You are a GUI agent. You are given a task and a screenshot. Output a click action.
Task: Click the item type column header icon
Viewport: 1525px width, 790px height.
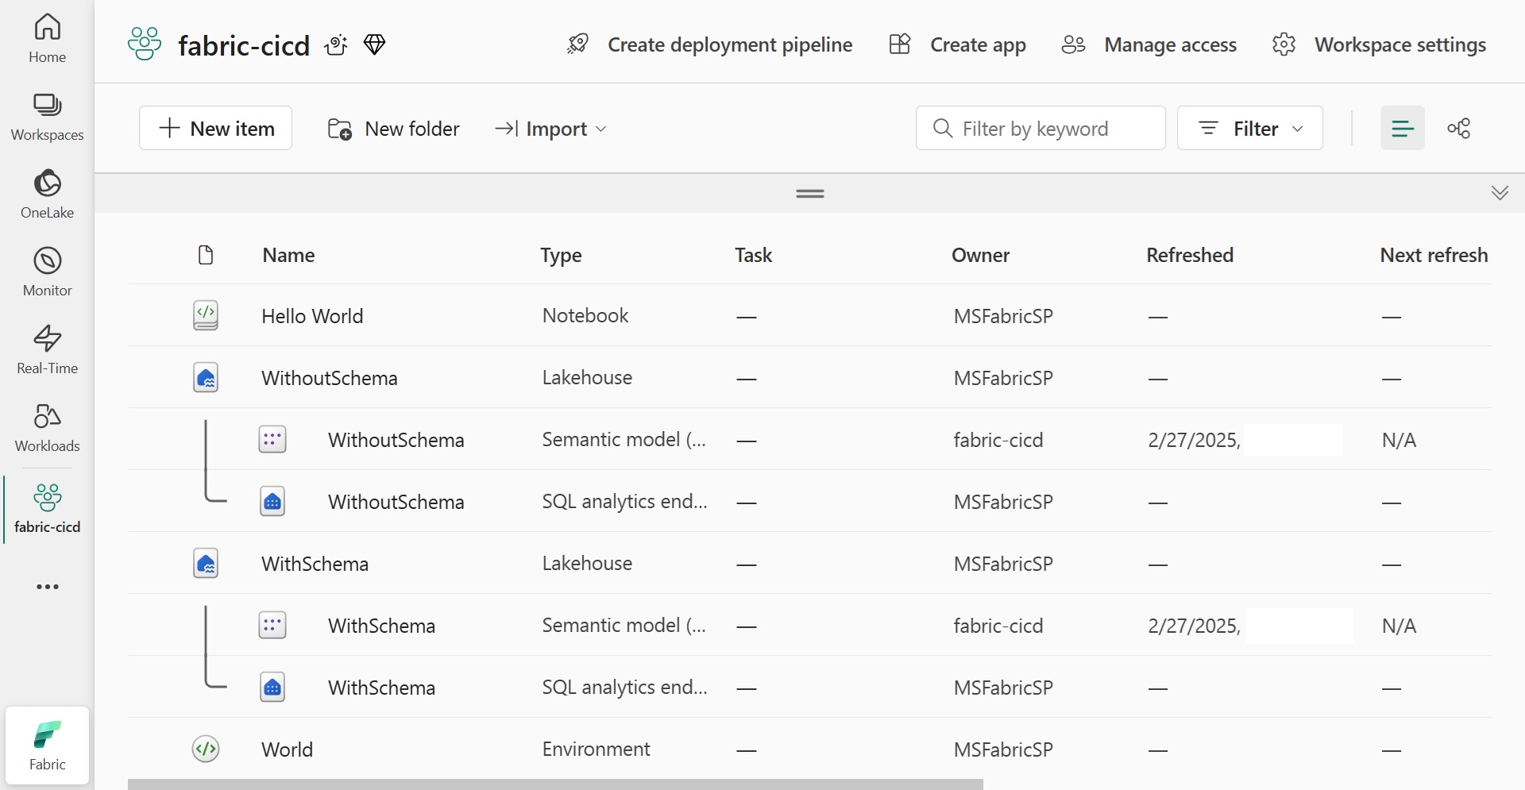pos(206,255)
